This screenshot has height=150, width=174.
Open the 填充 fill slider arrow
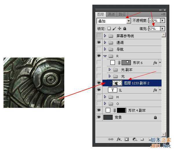162,29
